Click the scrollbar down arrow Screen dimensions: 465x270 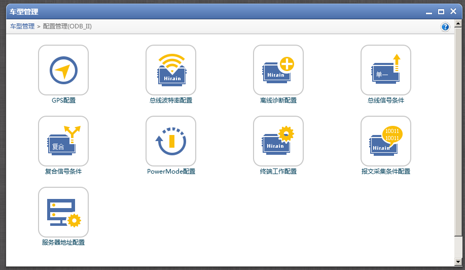[x=458, y=262]
